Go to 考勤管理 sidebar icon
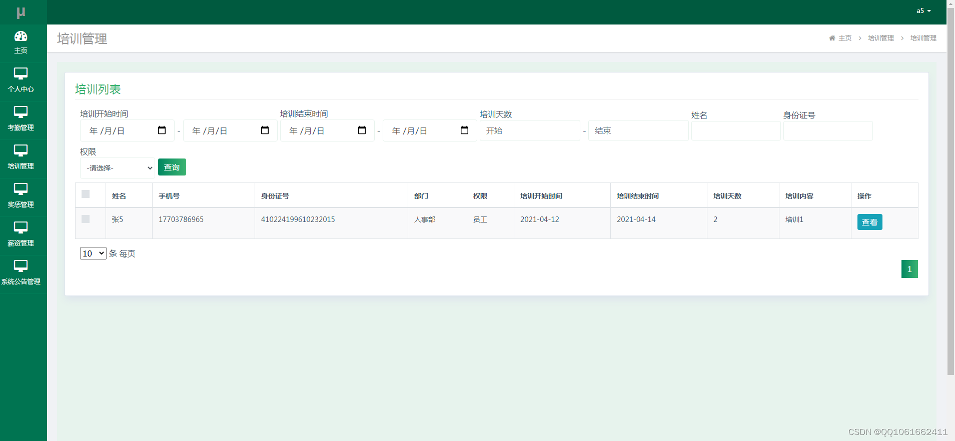 [21, 112]
